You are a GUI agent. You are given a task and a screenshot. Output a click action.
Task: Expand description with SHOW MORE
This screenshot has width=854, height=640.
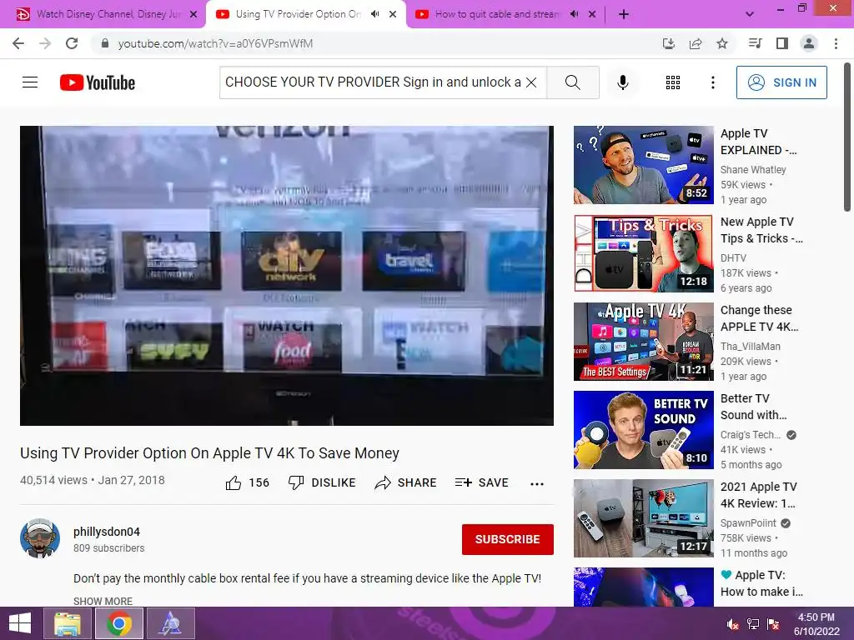pos(103,601)
